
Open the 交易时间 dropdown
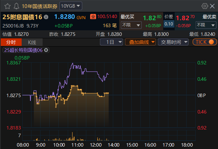click(173, 42)
